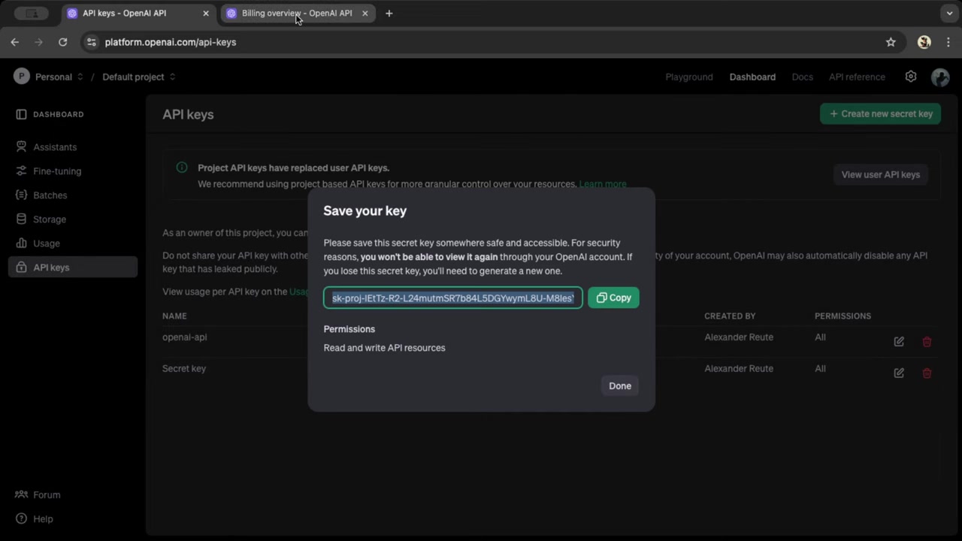The width and height of the screenshot is (962, 541).
Task: Delete the openai-api key with trash icon
Action: (927, 342)
